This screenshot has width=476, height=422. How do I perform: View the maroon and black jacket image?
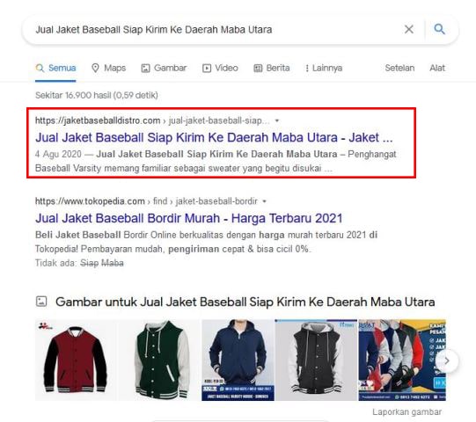click(x=76, y=360)
